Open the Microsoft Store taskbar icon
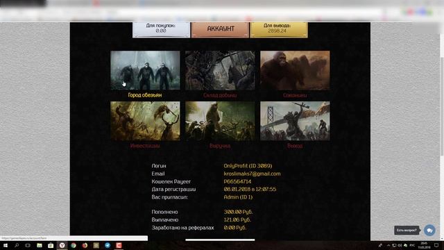The width and height of the screenshot is (444, 250). coord(51,245)
